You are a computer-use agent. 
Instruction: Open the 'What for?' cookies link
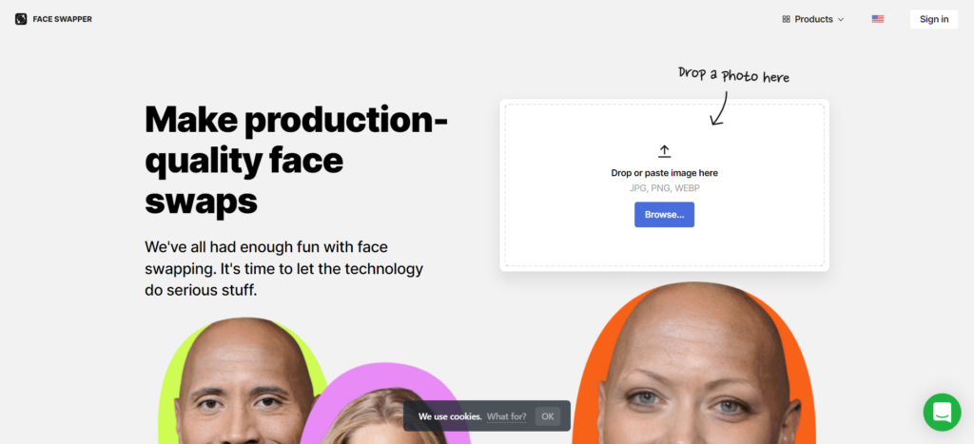[506, 416]
